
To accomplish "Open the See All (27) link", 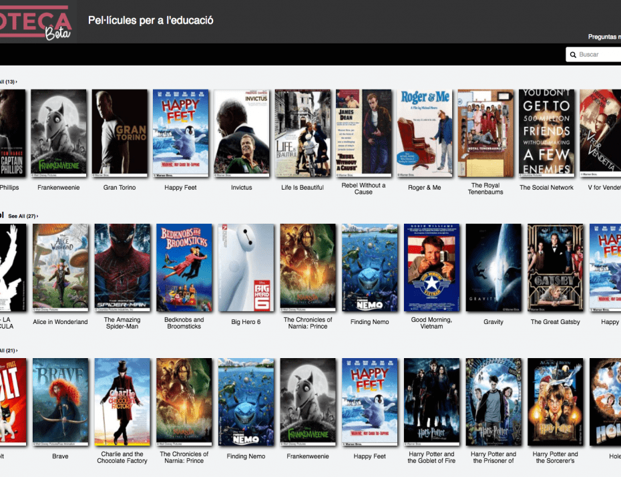I will pyautogui.click(x=23, y=216).
